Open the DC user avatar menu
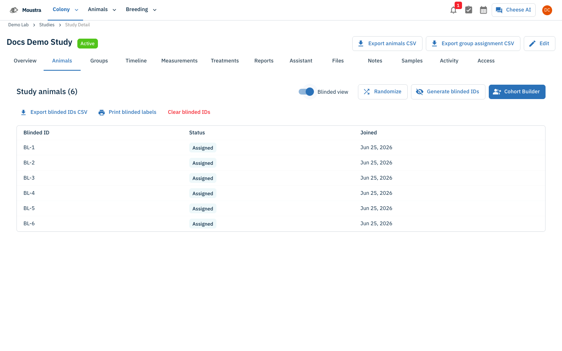Viewport: 562px width, 351px height. pyautogui.click(x=547, y=10)
